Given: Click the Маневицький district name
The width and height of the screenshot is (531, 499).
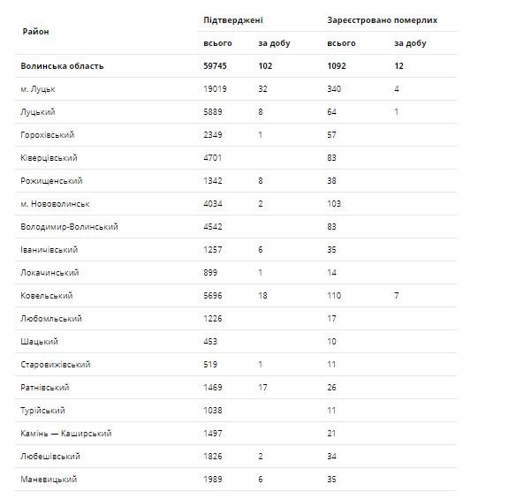Looking at the screenshot, I should coord(49,480).
